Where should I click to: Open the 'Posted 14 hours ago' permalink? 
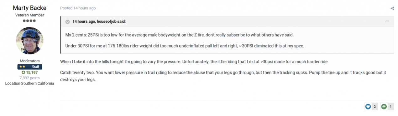(x=78, y=8)
